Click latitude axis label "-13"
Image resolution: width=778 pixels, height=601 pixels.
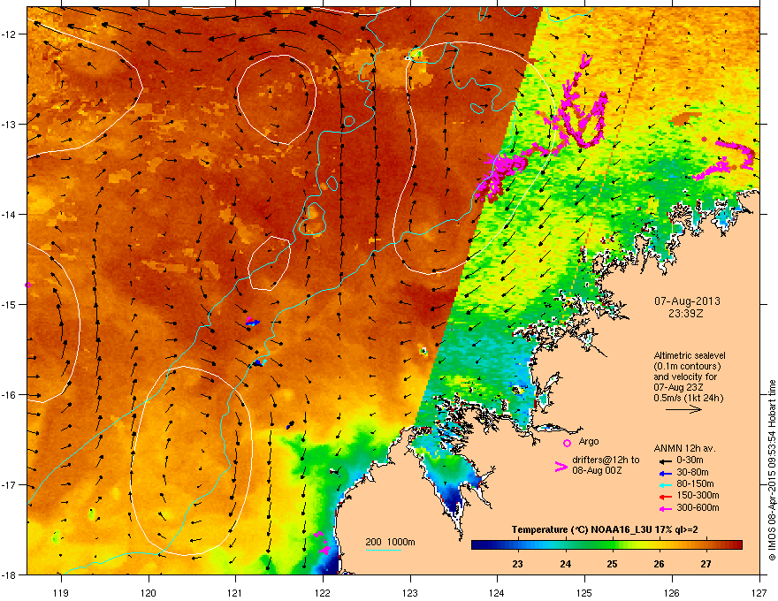click(x=9, y=125)
